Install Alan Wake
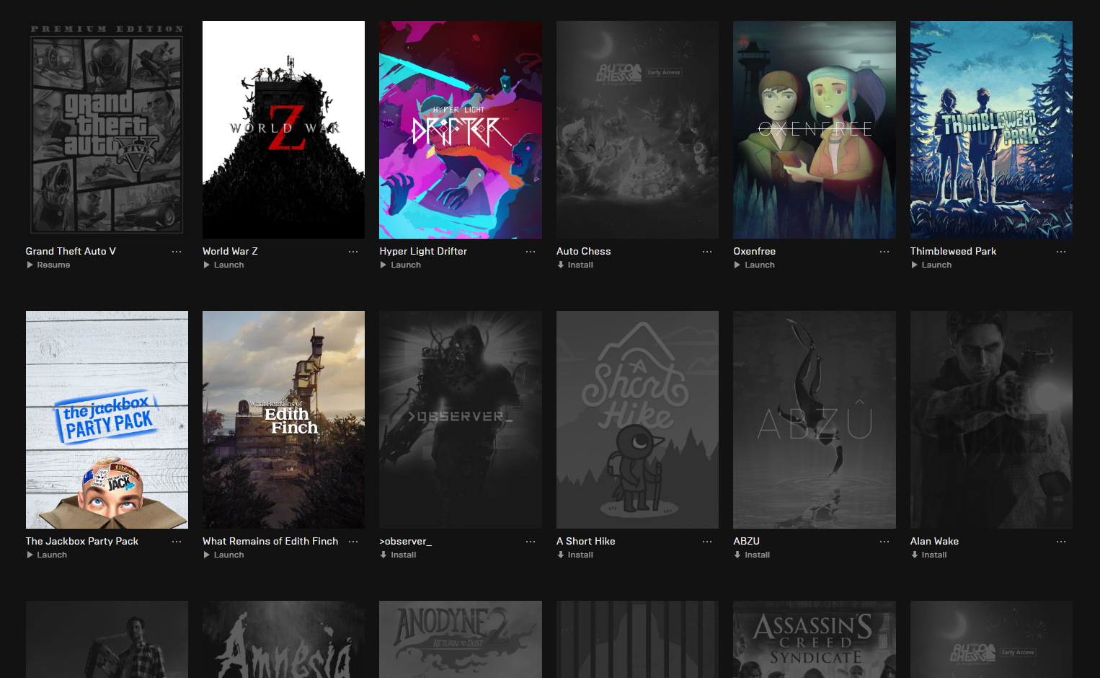The image size is (1100, 678). click(929, 555)
